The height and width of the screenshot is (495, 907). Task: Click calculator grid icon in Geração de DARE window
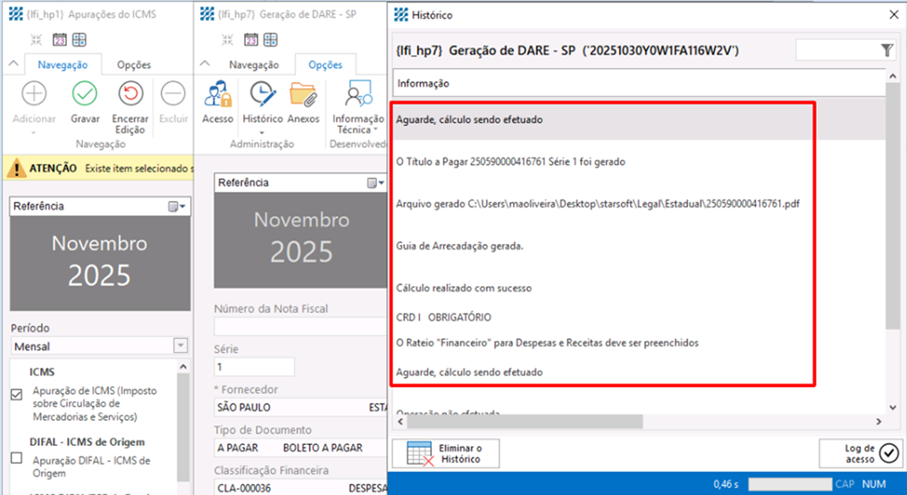coord(270,39)
